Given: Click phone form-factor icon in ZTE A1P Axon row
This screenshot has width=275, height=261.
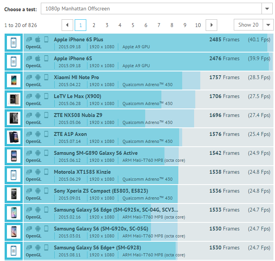Looking at the screenshot, I should pos(46,134).
